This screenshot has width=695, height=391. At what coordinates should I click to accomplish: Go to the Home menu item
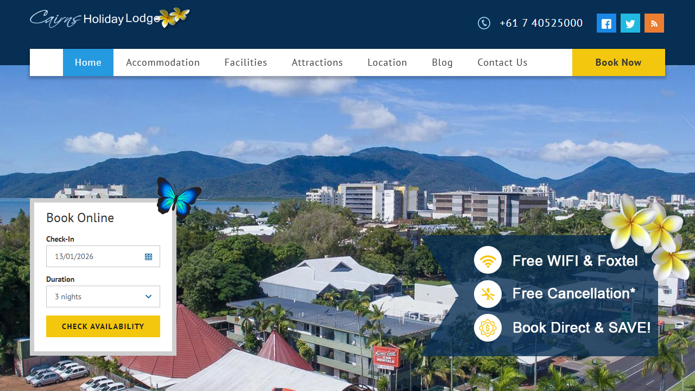coord(88,62)
